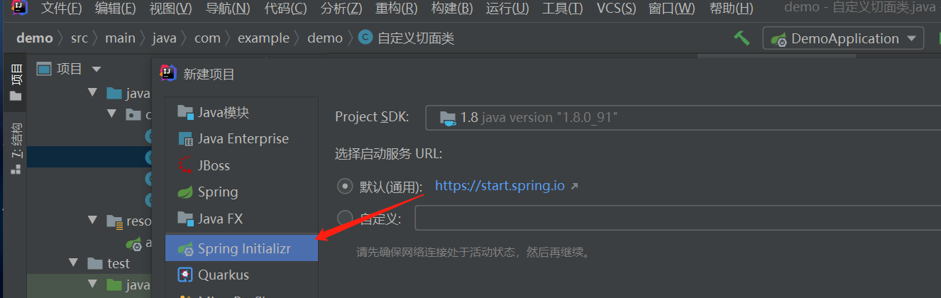The image size is (941, 298).
Task: Select Spring Initializr project type
Action: point(241,248)
